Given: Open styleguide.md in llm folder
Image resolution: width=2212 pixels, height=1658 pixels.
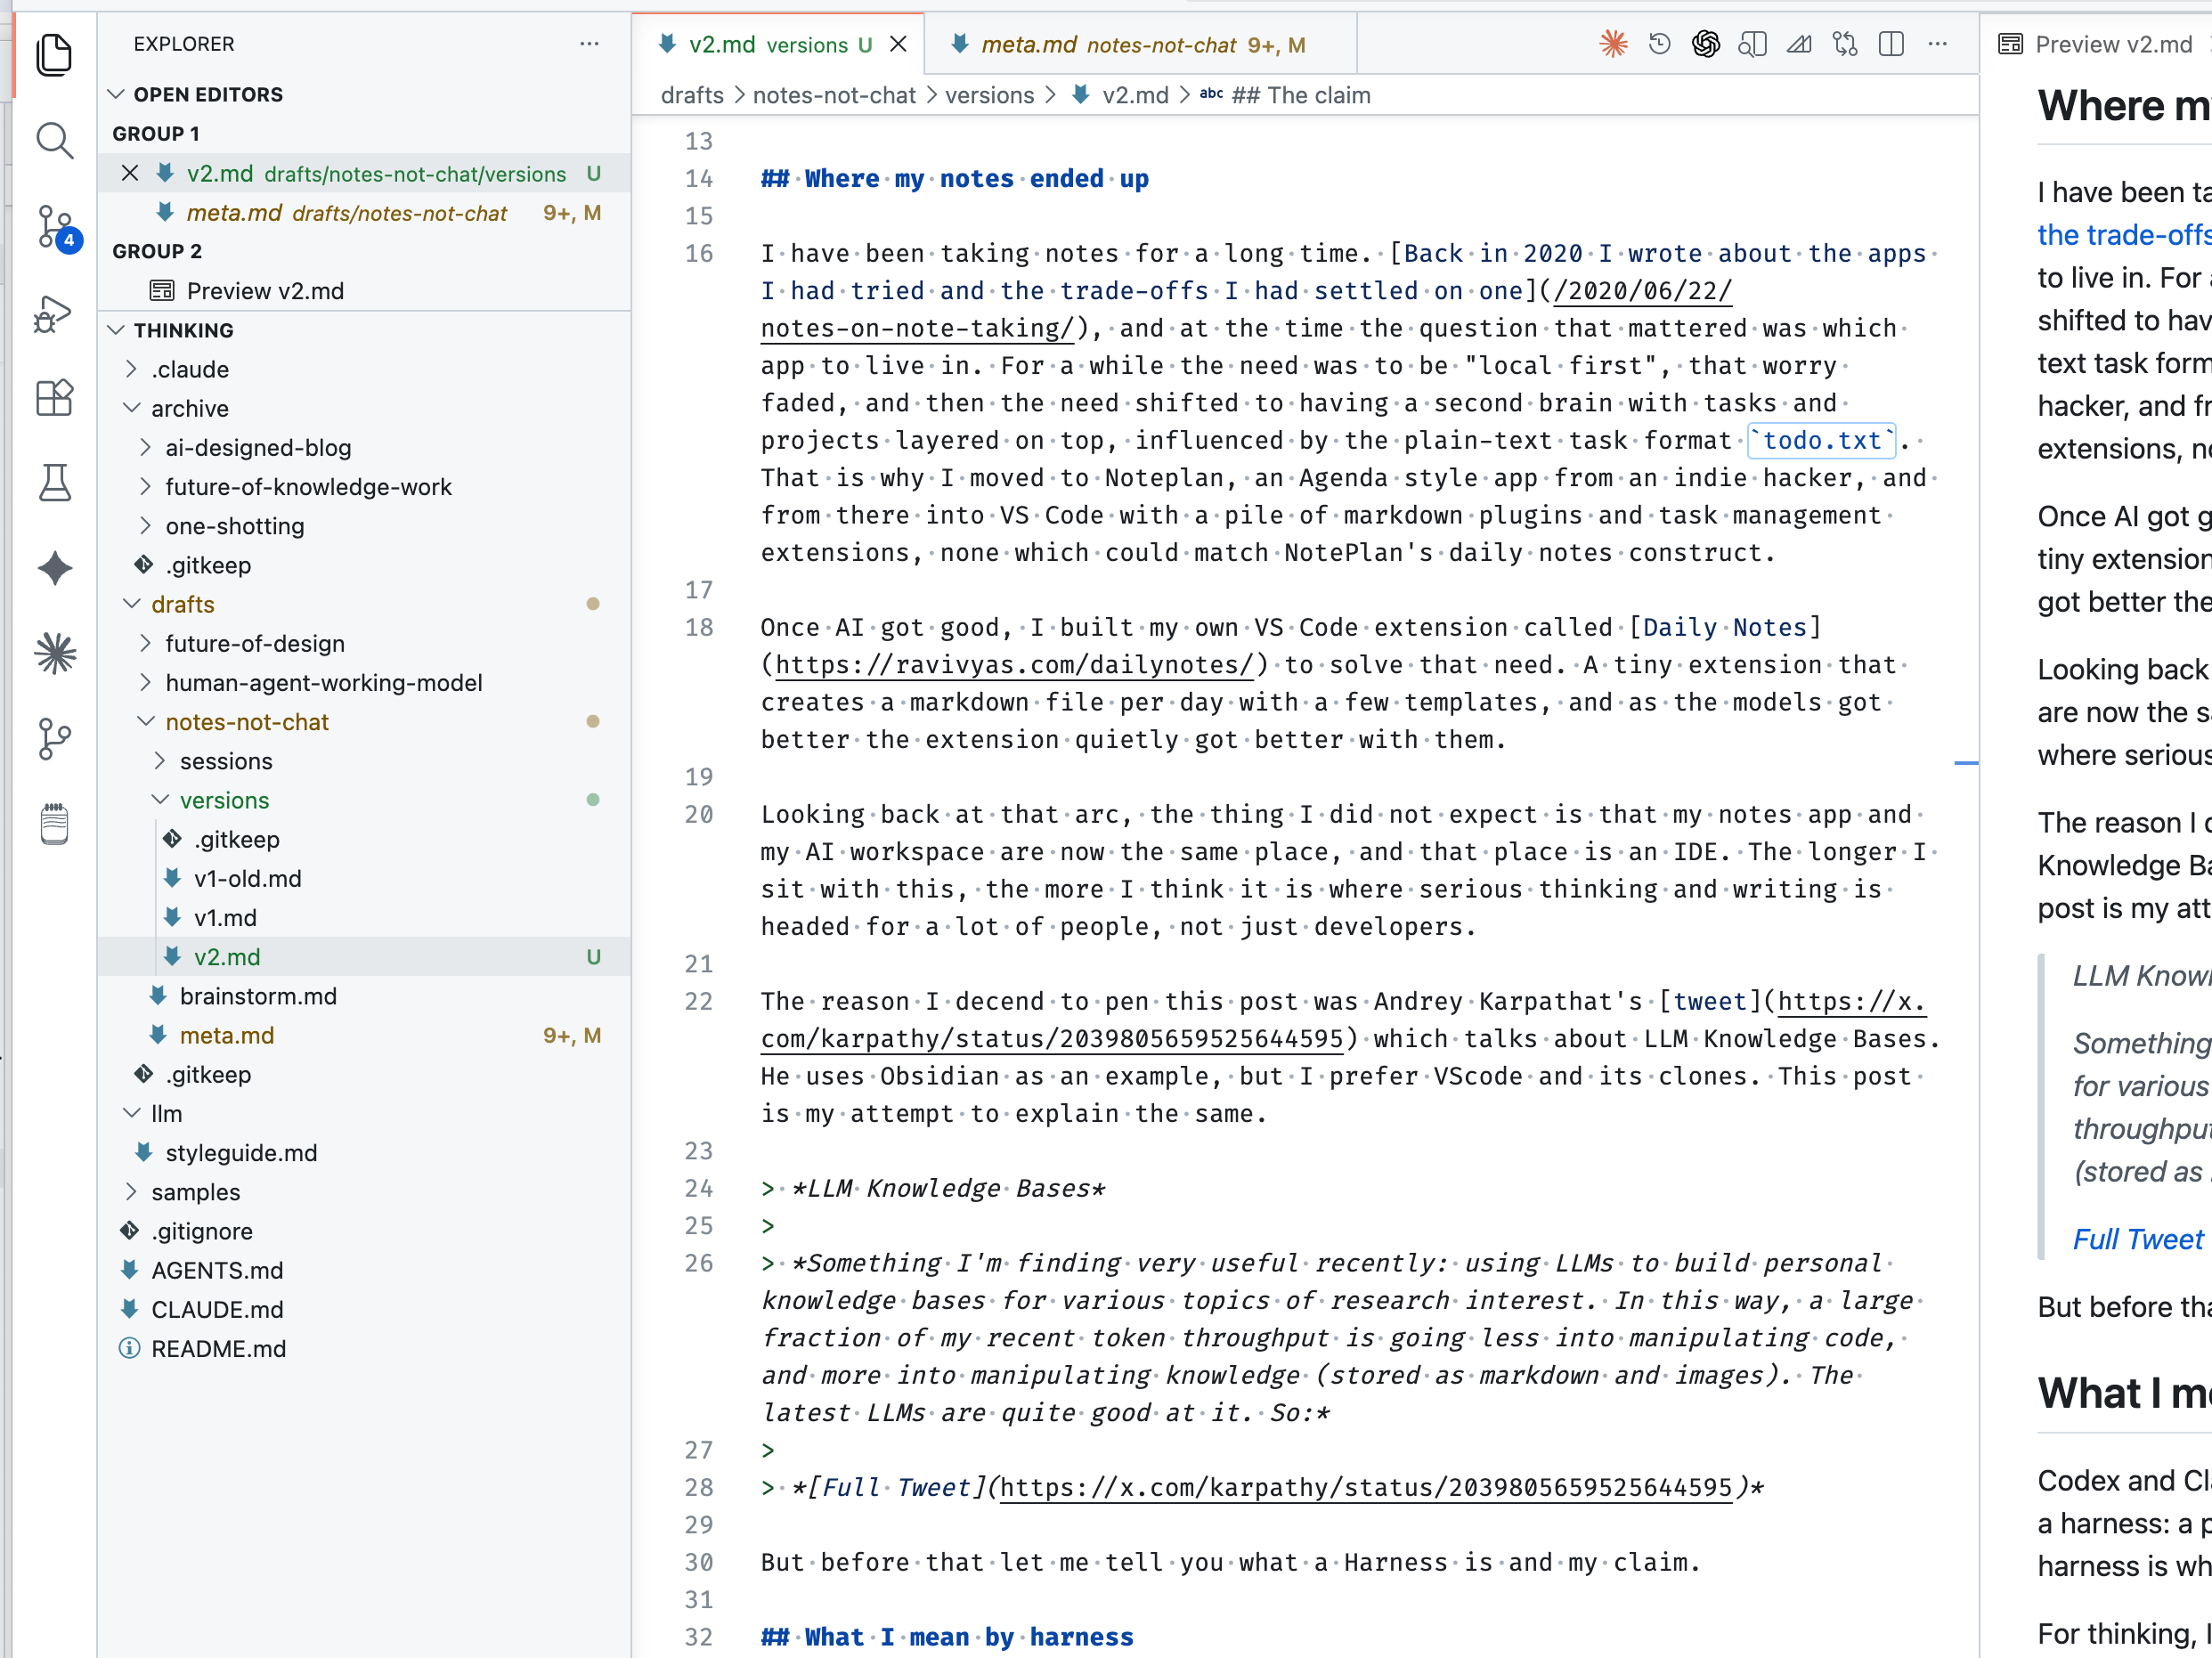Looking at the screenshot, I should pos(364,1152).
